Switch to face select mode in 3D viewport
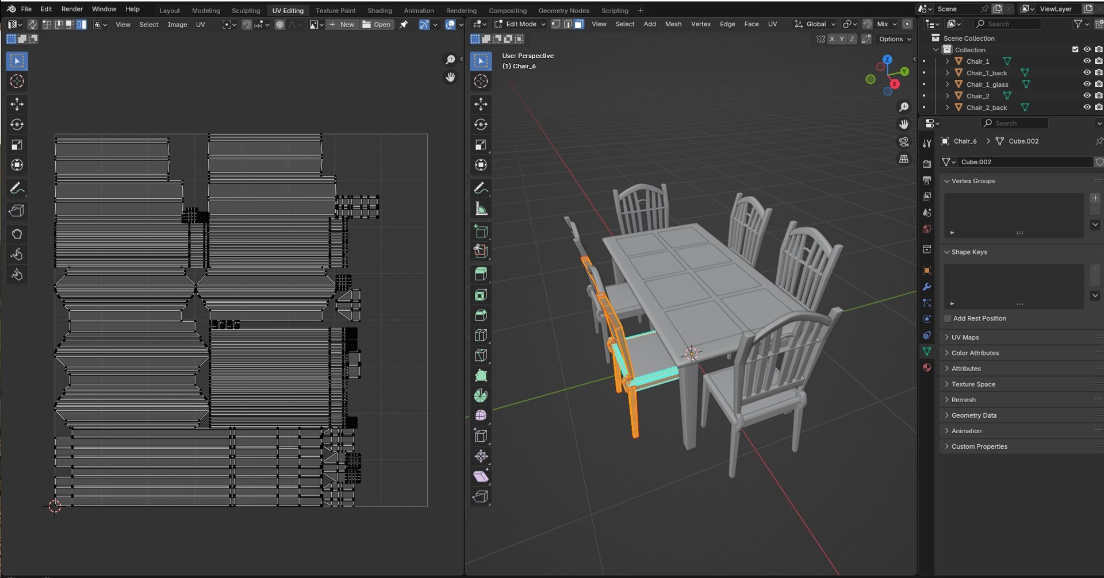 click(x=579, y=24)
